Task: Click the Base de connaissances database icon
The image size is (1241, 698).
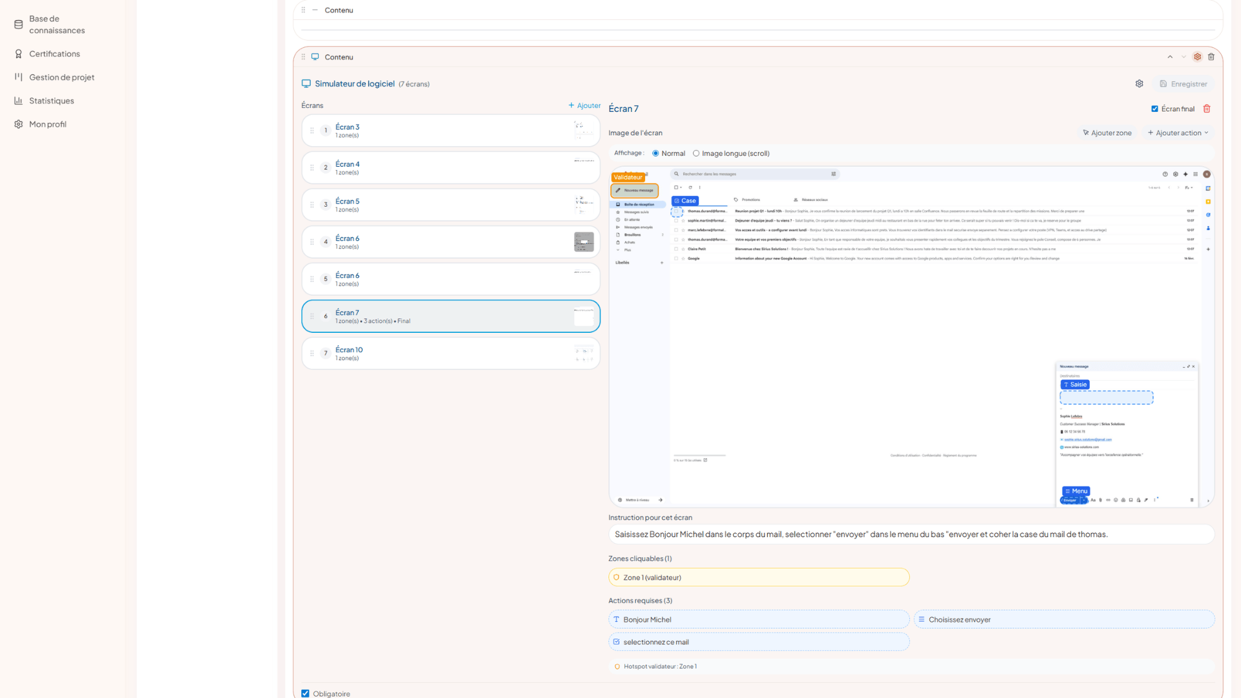Action: (x=19, y=25)
